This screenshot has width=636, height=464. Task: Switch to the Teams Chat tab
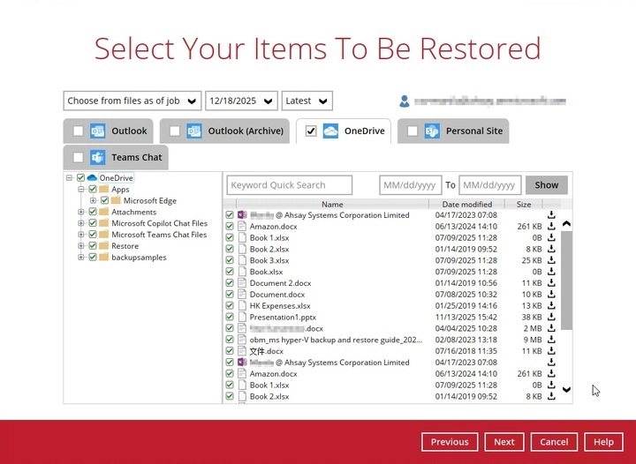(x=137, y=158)
